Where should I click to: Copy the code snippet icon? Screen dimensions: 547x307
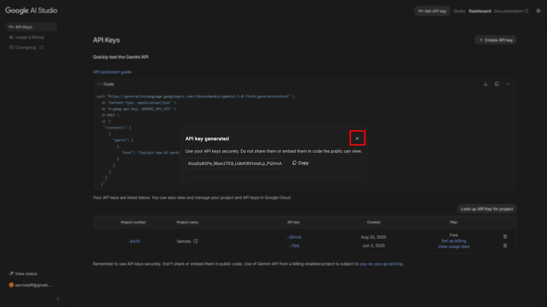click(x=497, y=84)
